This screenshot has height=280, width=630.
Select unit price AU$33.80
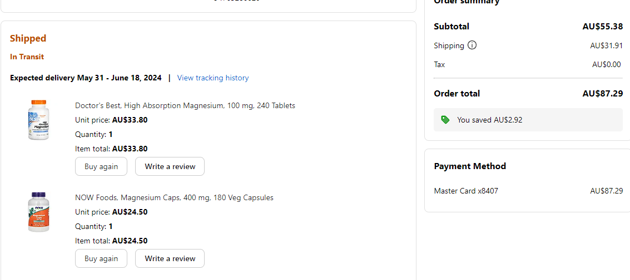pos(130,120)
